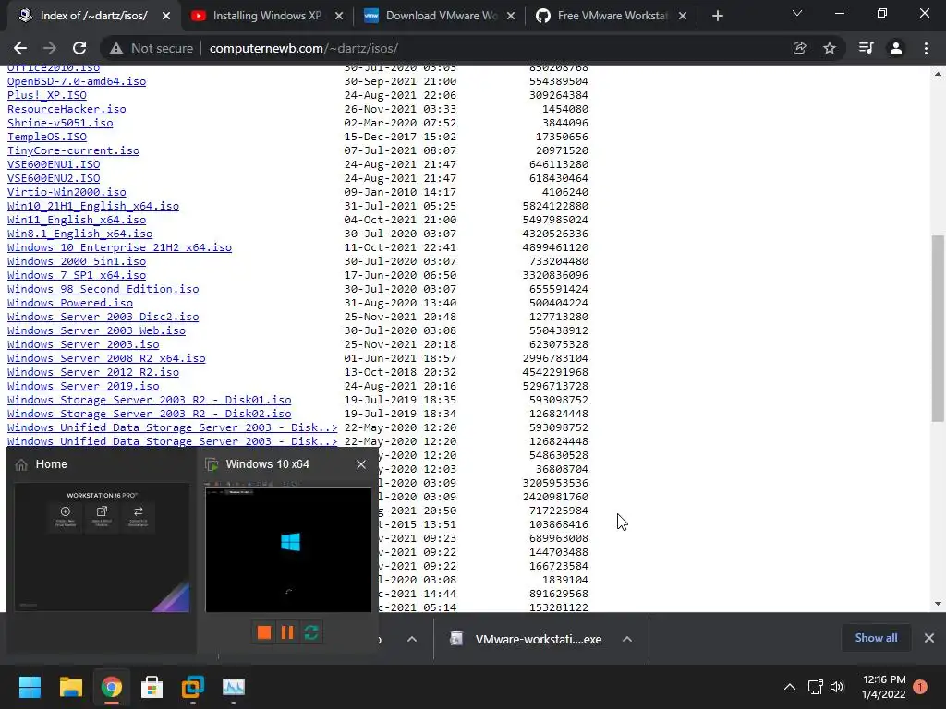
Task: Close the Installing Windows XP tab
Action: point(339,17)
